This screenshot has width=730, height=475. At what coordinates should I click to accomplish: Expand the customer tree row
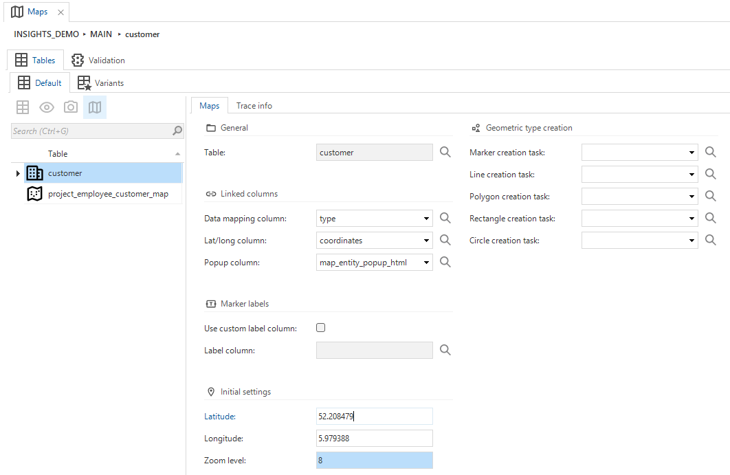point(18,173)
